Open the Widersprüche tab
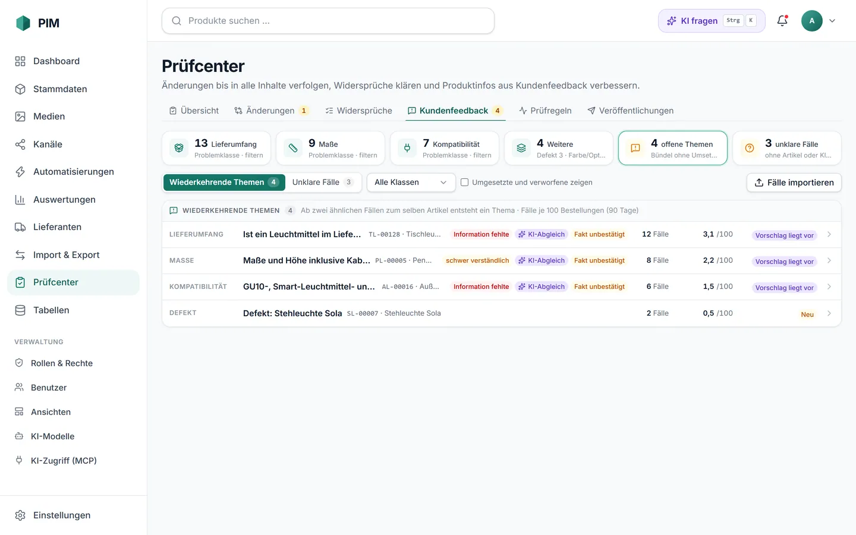 point(359,111)
